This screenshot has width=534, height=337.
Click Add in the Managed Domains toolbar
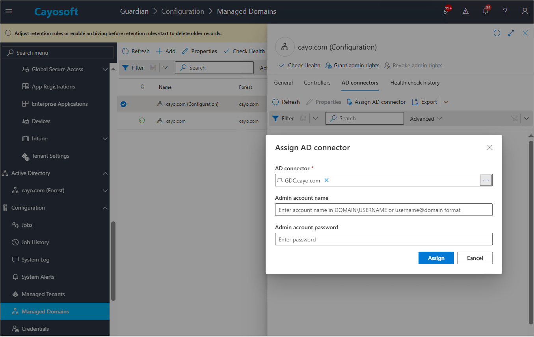(x=166, y=51)
